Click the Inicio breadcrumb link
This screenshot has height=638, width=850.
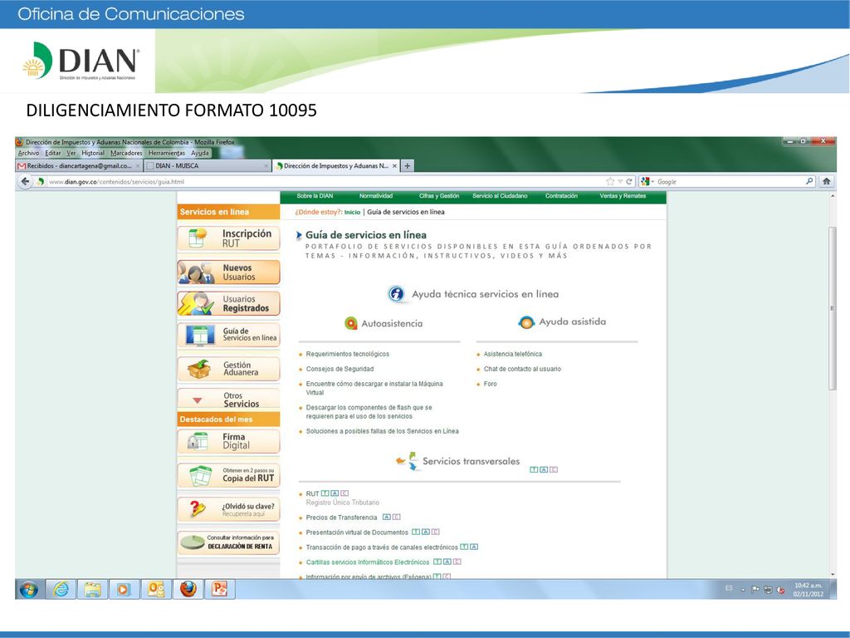click(352, 212)
